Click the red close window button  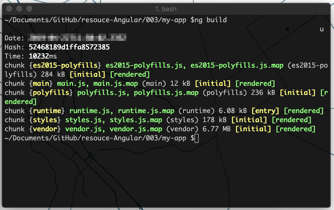(9, 9)
